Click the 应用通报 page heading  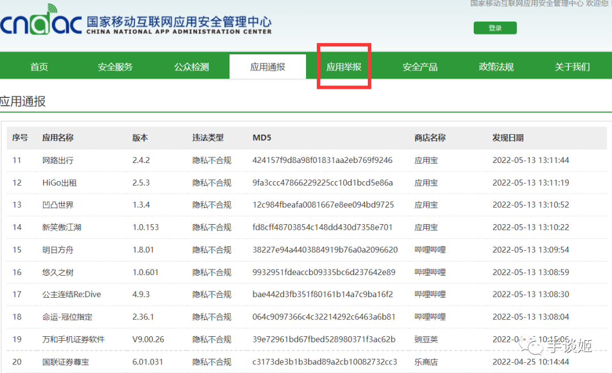23,101
